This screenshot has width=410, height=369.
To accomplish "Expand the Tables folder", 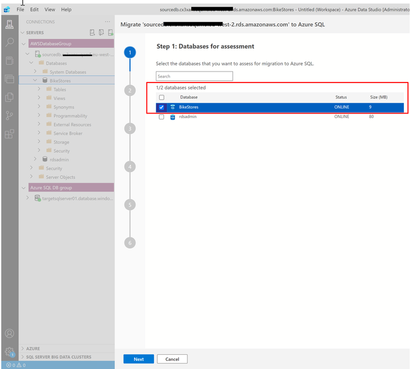I will (x=39, y=89).
